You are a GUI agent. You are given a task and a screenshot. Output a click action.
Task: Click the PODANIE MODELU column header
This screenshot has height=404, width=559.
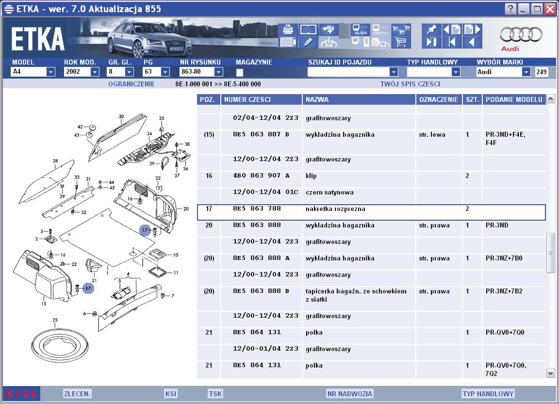click(514, 99)
